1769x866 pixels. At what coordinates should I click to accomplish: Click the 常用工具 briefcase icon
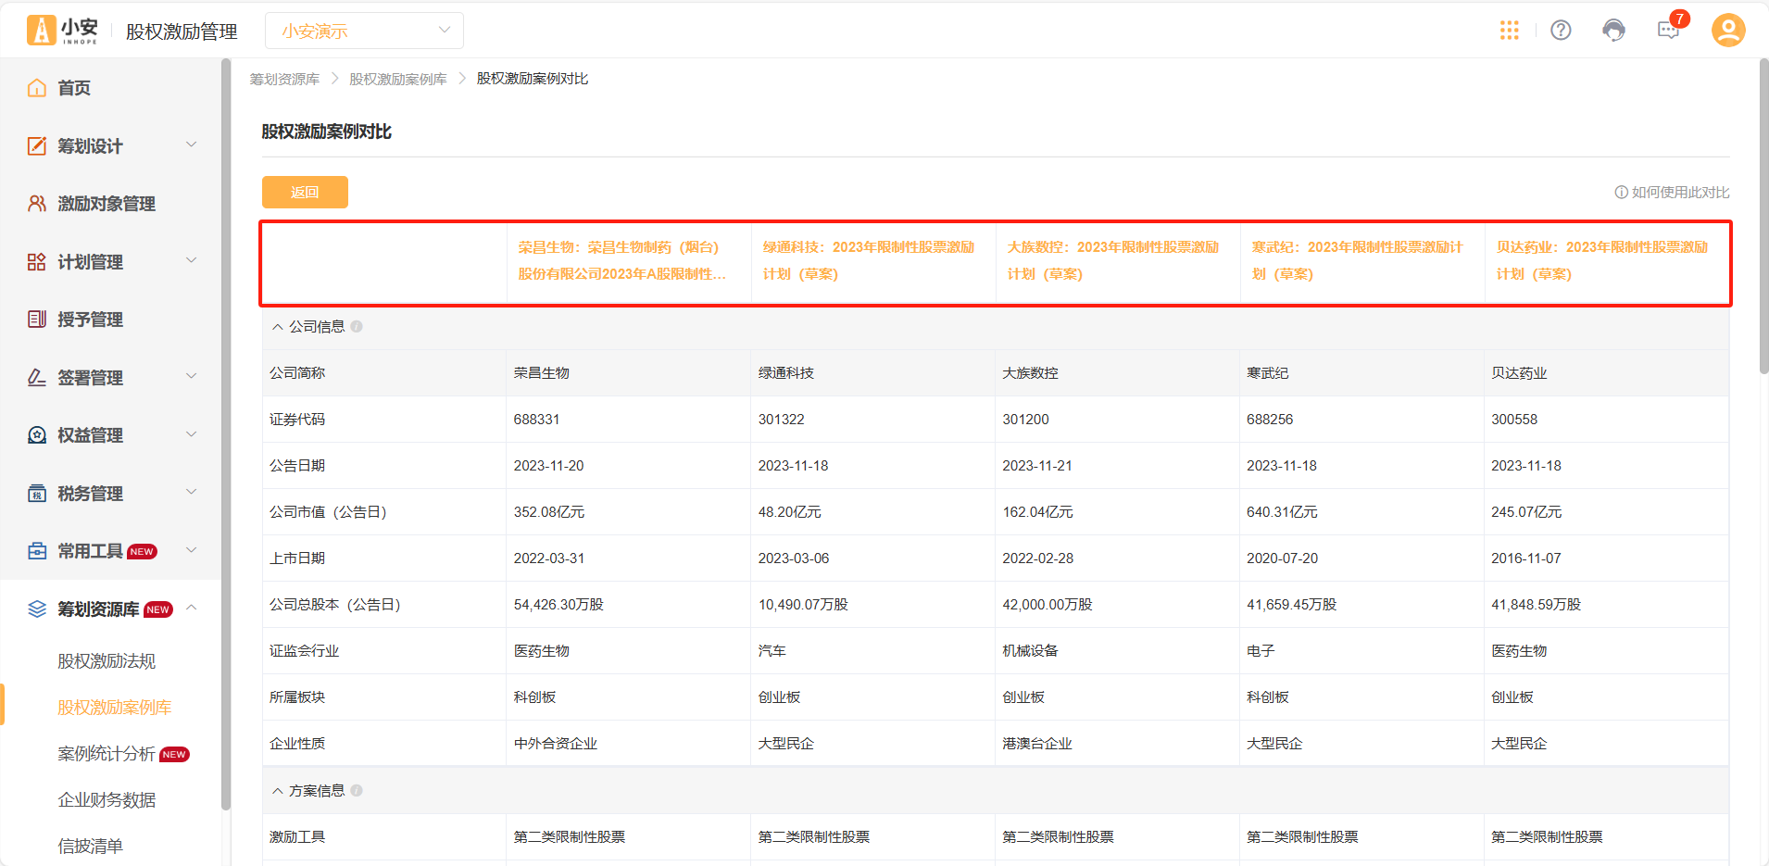[37, 551]
